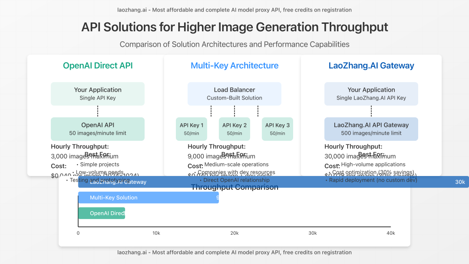The width and height of the screenshot is (469, 264).
Task: Click the 'High-volume applications' bullet
Action: tap(373, 165)
